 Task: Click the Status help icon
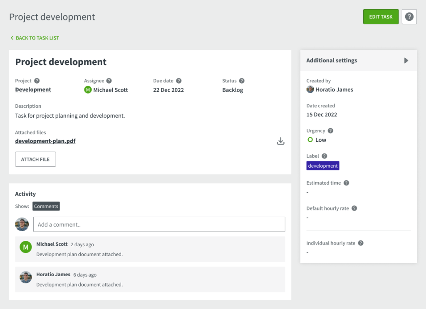click(242, 81)
